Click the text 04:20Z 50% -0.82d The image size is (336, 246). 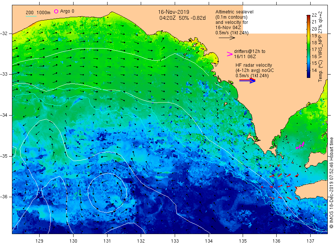tap(182, 18)
